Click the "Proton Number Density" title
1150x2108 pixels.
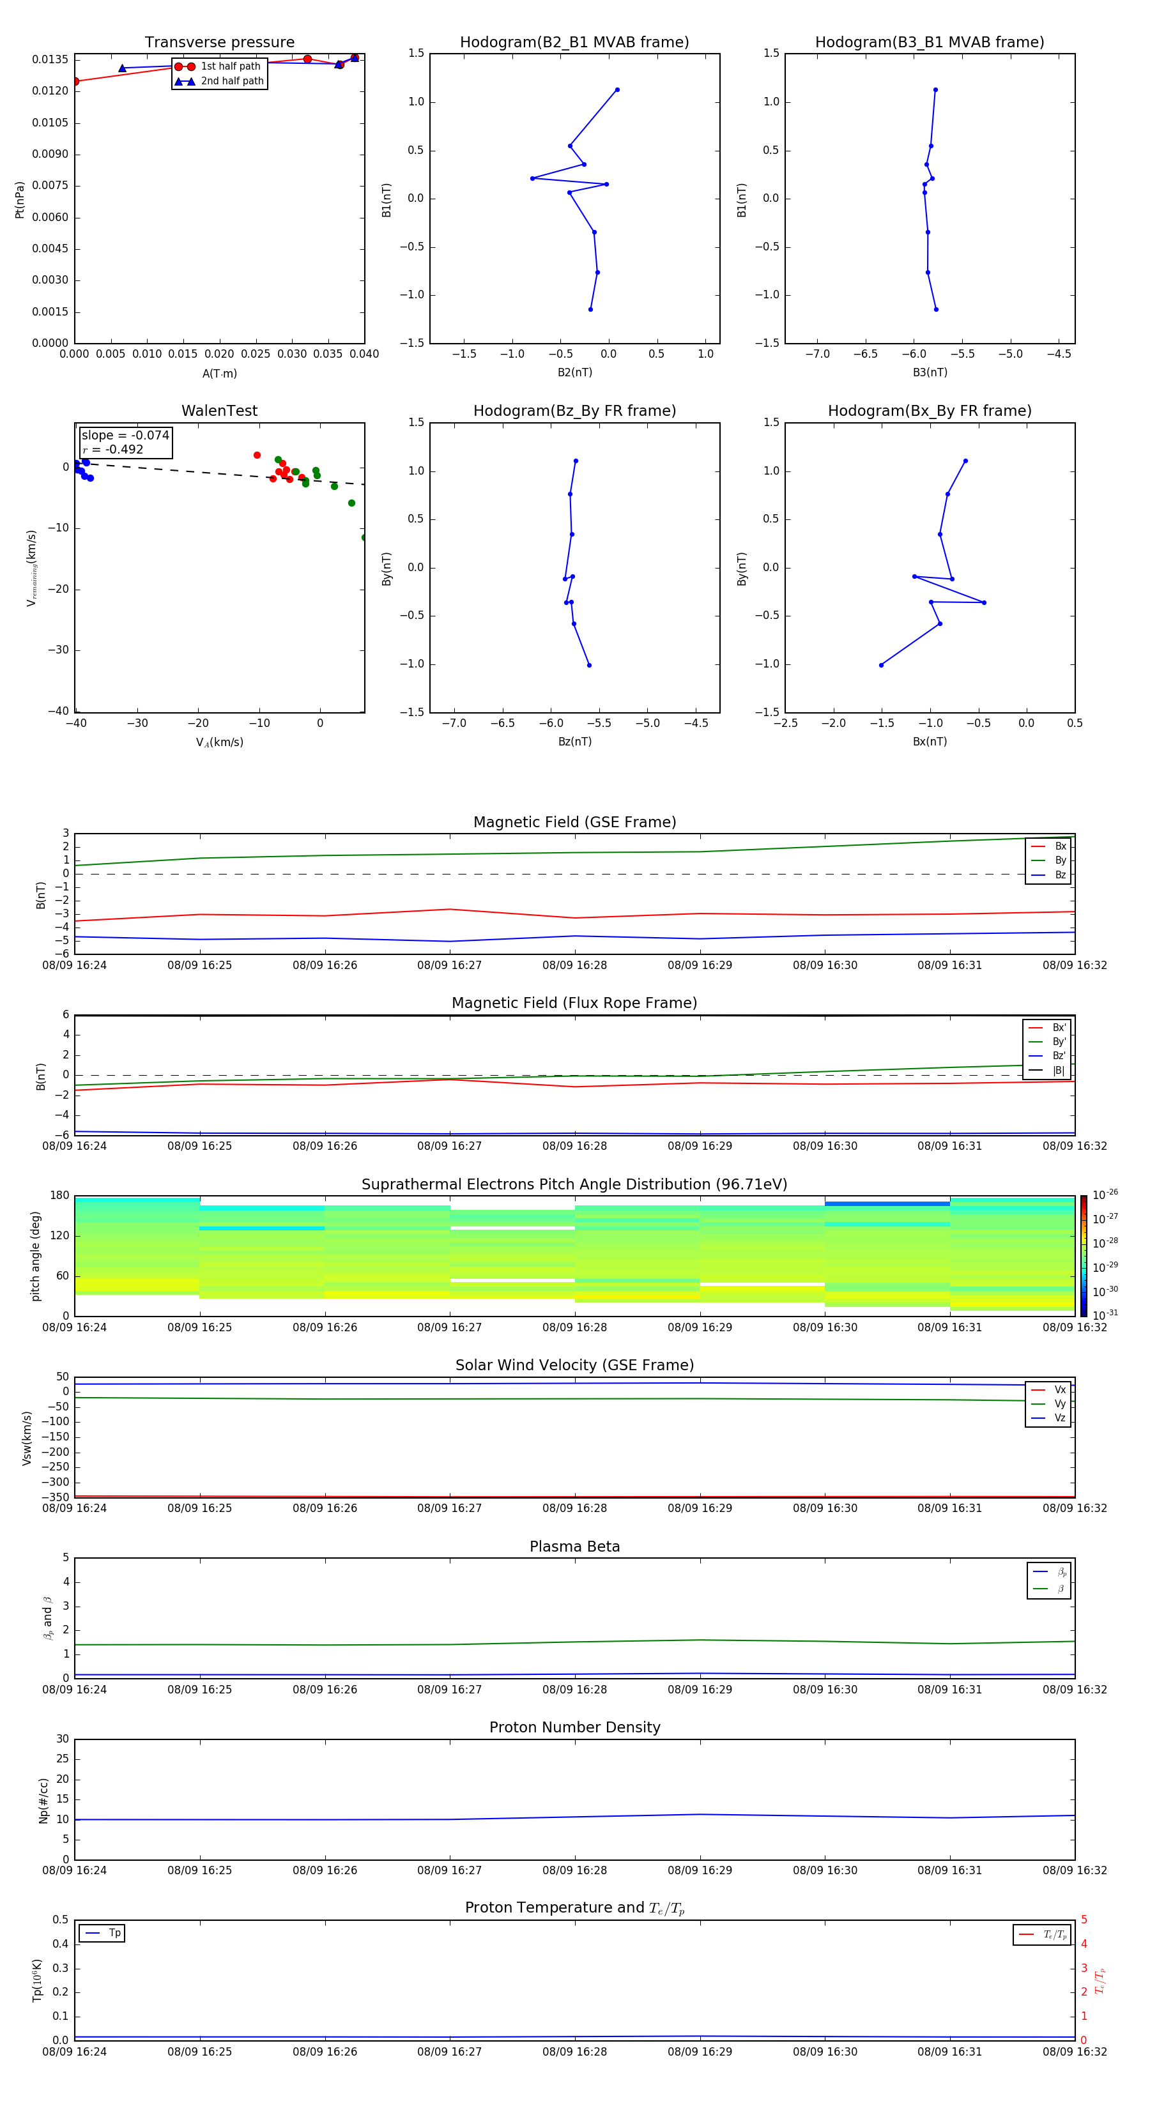click(x=574, y=1727)
